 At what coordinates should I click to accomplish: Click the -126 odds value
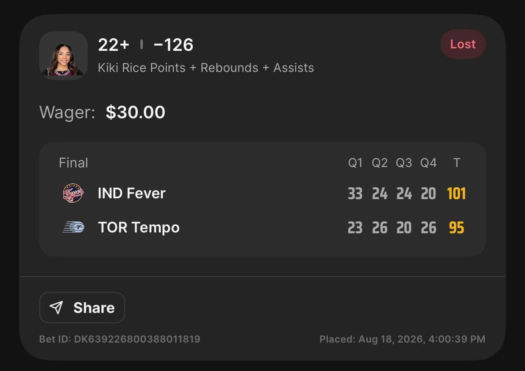173,45
